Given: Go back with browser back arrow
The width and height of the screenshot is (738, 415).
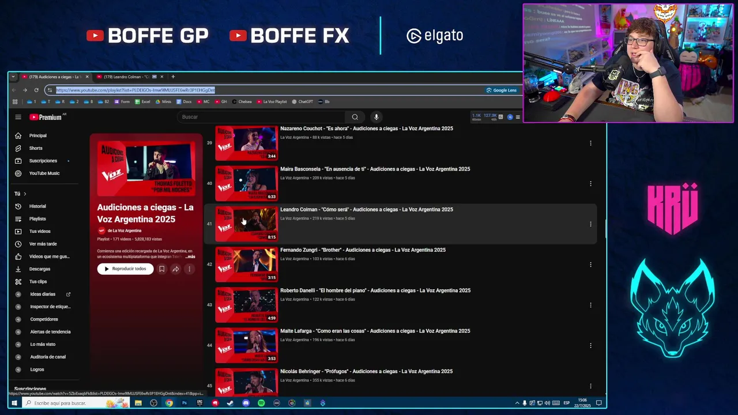Looking at the screenshot, I should coord(14,90).
